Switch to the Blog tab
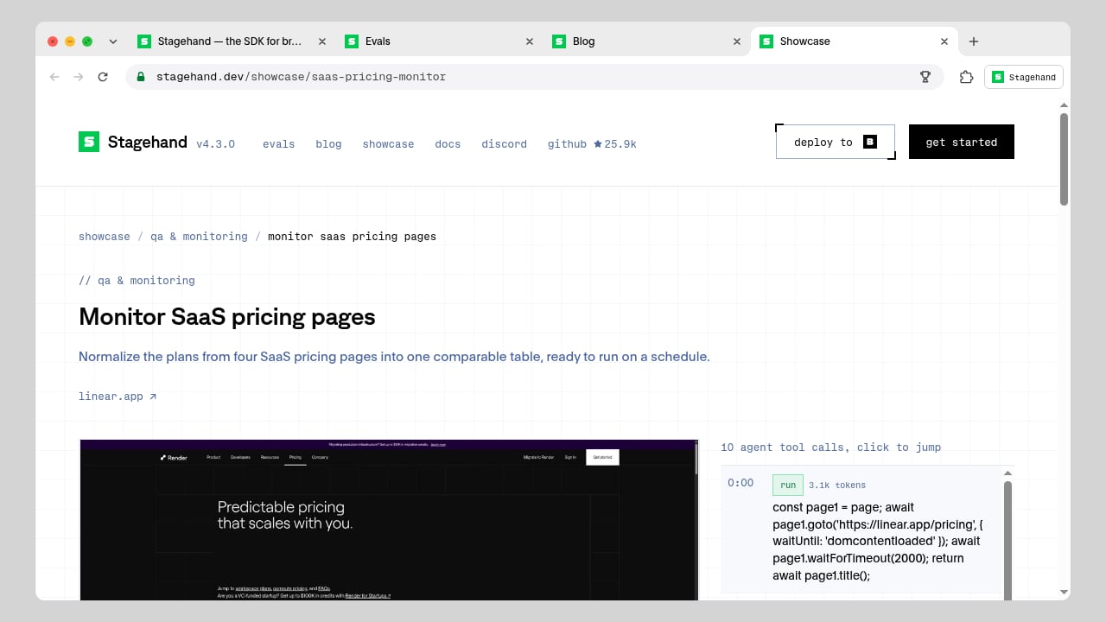The width and height of the screenshot is (1106, 622). pyautogui.click(x=646, y=41)
